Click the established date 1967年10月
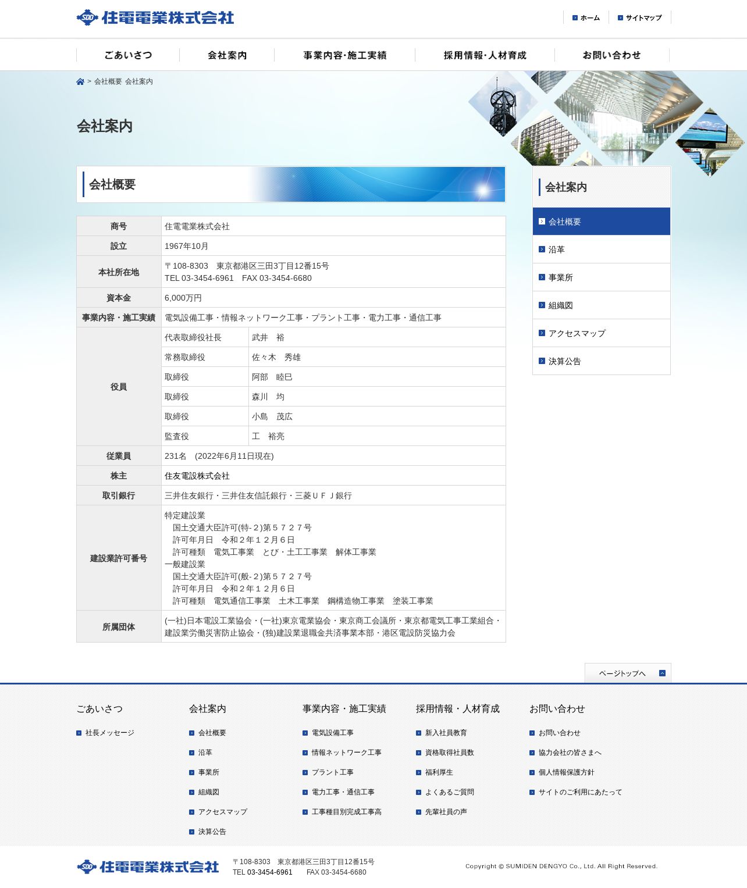 pos(186,246)
